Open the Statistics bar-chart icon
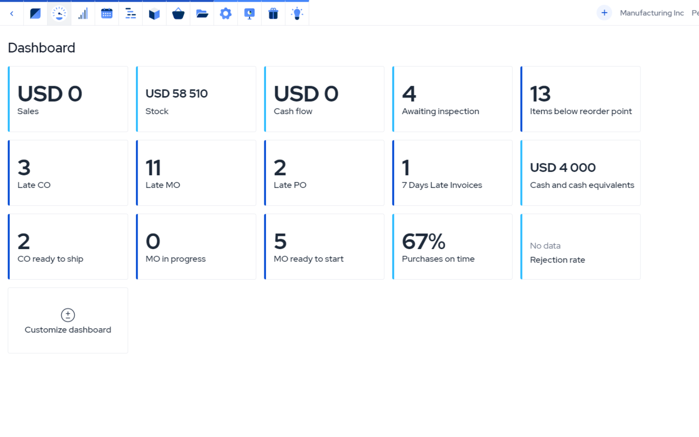Screen dimensions: 699x437 (x=83, y=13)
